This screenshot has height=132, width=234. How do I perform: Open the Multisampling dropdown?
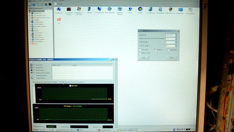coord(171,43)
